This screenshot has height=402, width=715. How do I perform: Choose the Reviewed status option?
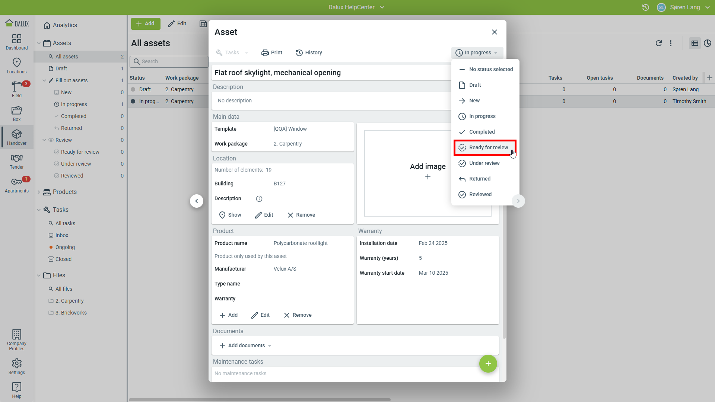pyautogui.click(x=480, y=195)
